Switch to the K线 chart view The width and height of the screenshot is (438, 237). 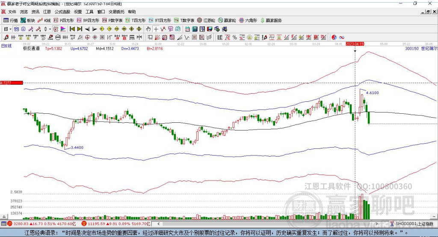[x=44, y=21]
